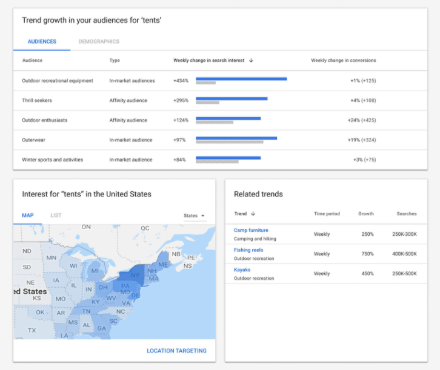Click the Location Targeting link

coord(176,351)
